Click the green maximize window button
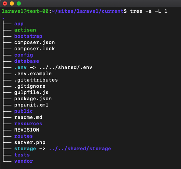The height and width of the screenshot is (169, 181). tap(19, 3)
